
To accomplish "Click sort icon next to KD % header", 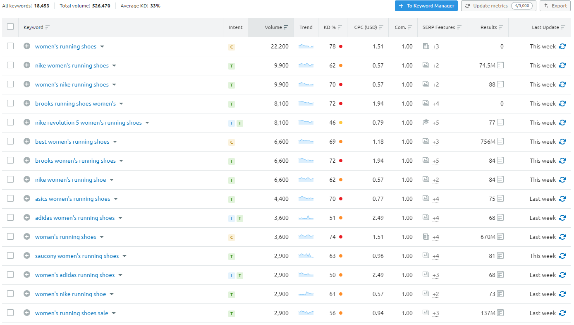I will [x=340, y=27].
